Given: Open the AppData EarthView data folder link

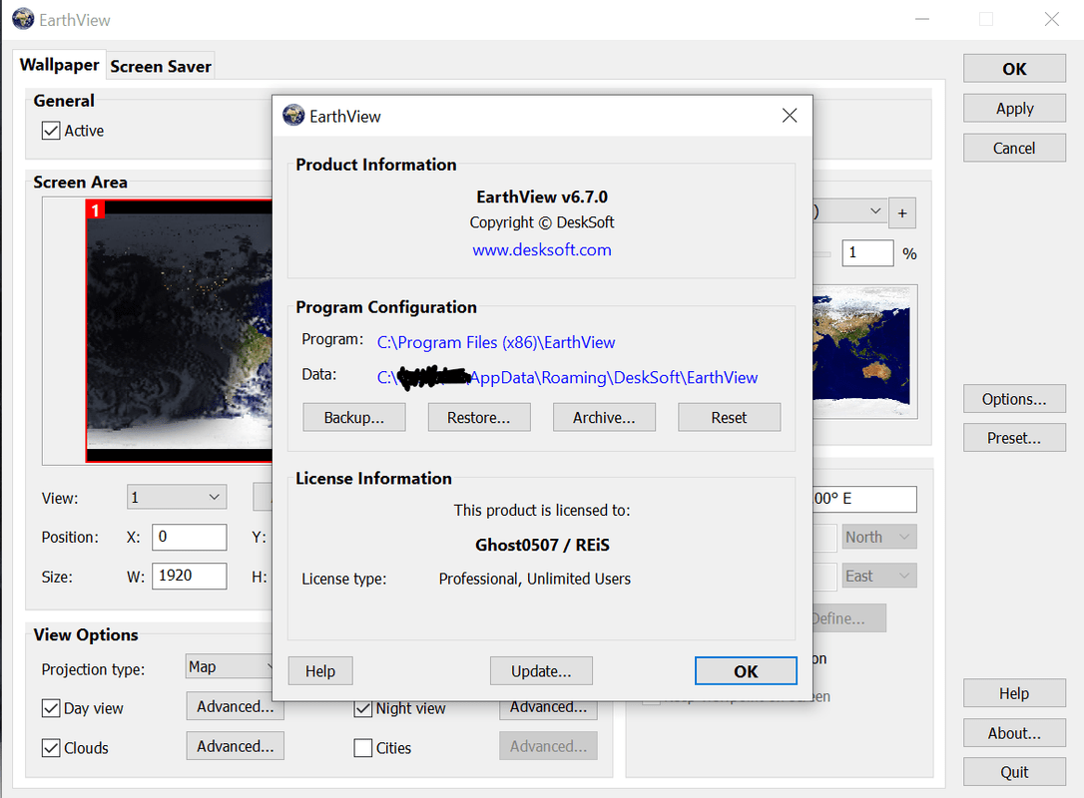Looking at the screenshot, I should click(567, 377).
